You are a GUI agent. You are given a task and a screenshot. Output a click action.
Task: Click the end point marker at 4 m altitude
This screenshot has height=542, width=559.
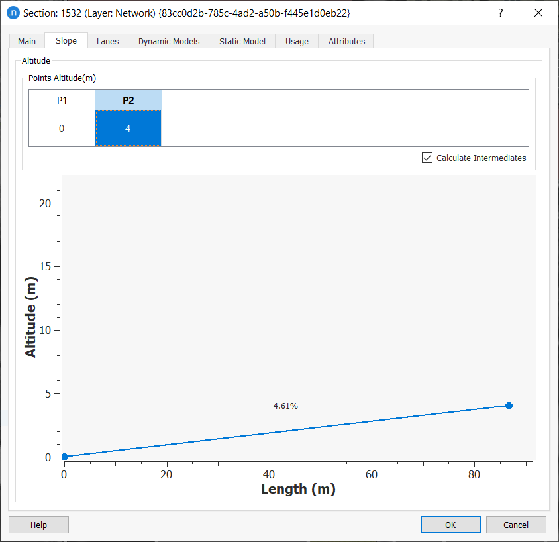click(x=509, y=406)
